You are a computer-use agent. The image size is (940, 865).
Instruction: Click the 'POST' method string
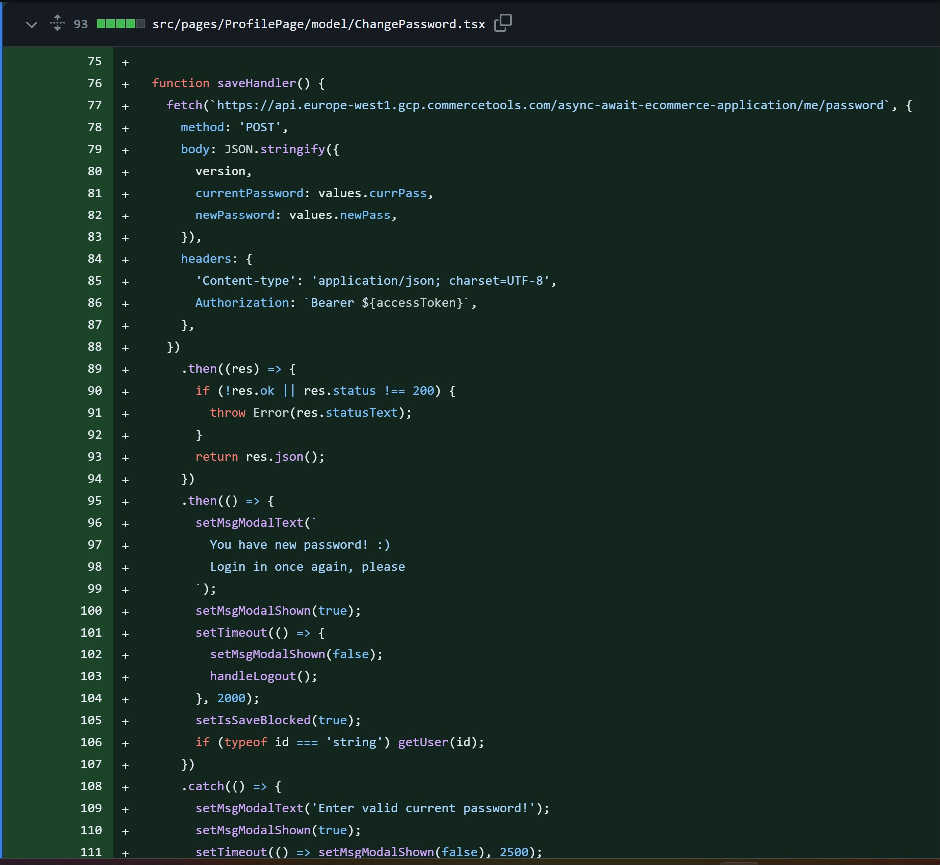coord(260,127)
